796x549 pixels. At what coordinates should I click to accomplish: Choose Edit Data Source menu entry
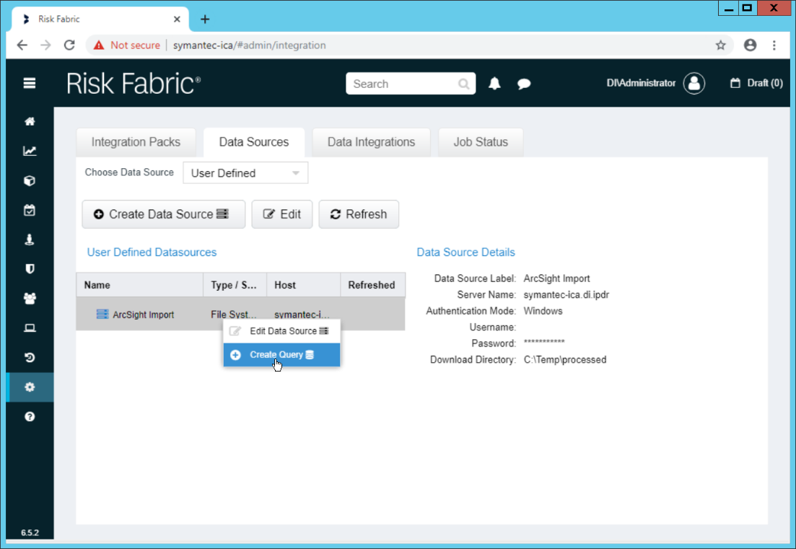(281, 331)
